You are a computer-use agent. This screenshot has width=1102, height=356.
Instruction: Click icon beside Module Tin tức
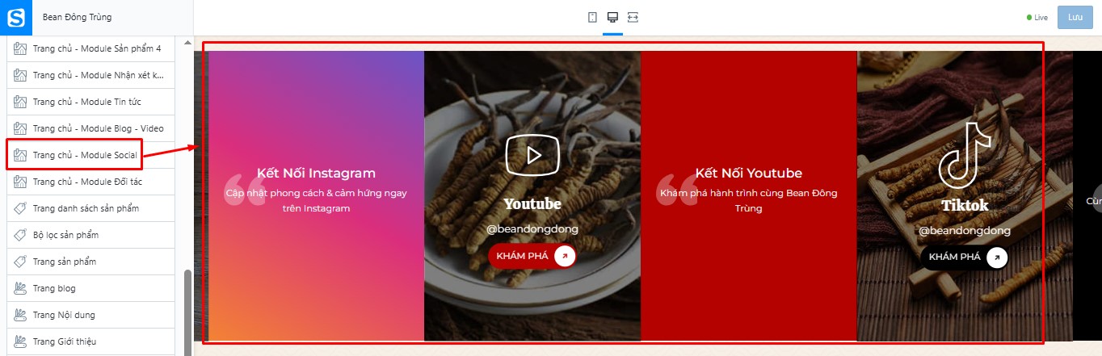(x=21, y=102)
